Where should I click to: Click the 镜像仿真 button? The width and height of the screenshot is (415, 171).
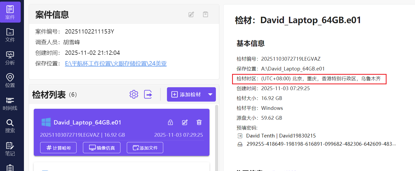[x=102, y=148]
